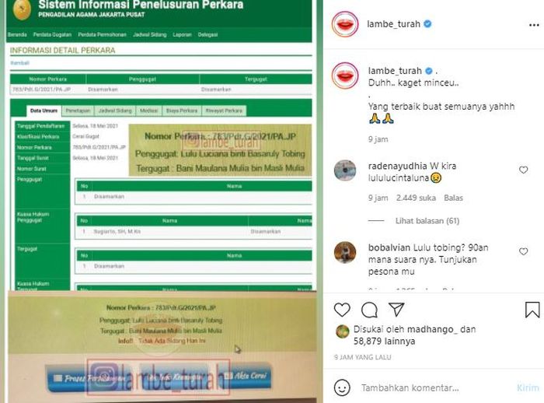This screenshot has height=403, width=544.
Task: Save post with bookmark icon
Action: (x=532, y=310)
